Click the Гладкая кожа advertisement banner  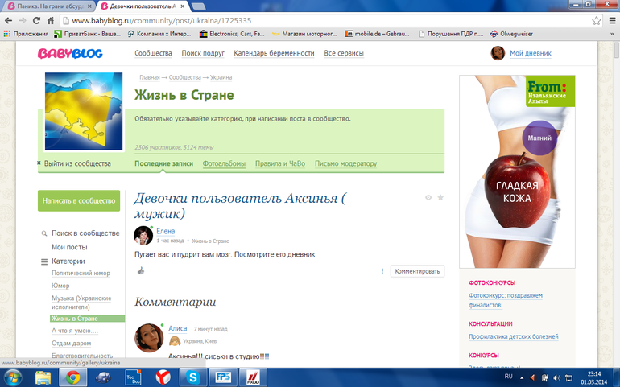click(x=517, y=171)
